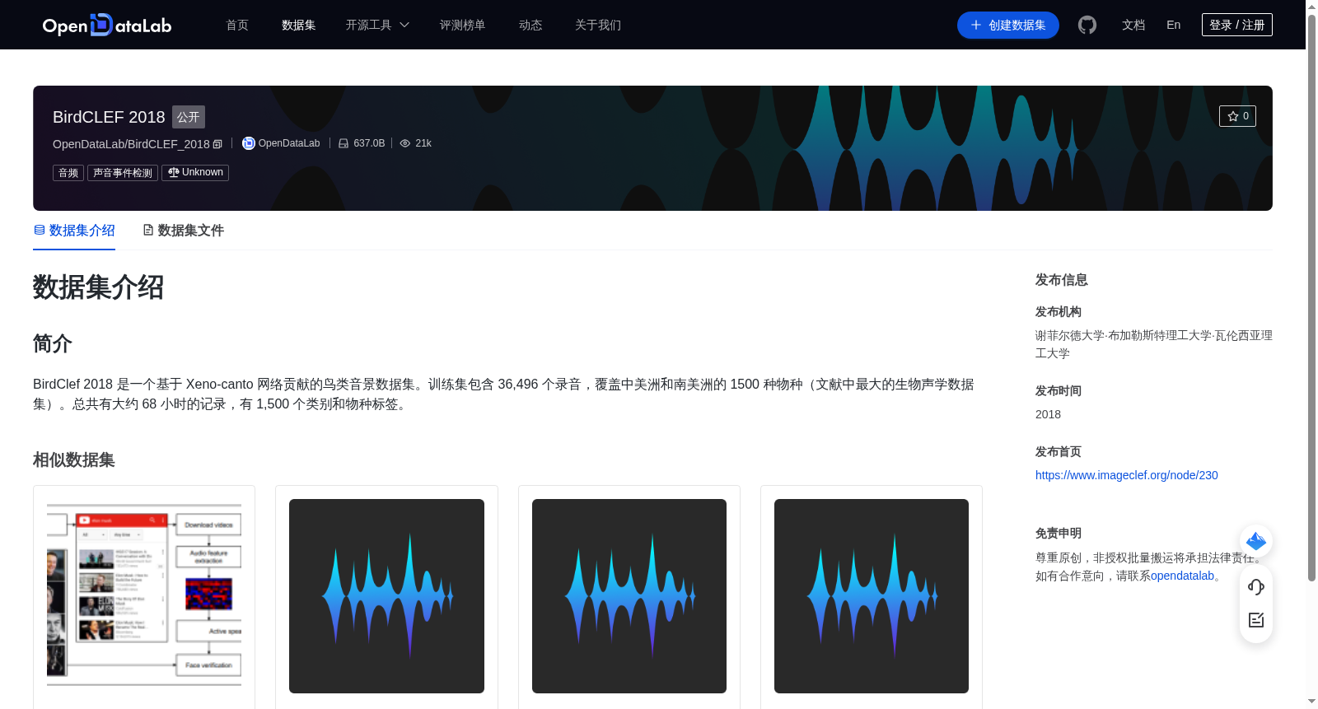Open the imageclef.org/node/230 homepage link
The image size is (1318, 709).
1126,475
